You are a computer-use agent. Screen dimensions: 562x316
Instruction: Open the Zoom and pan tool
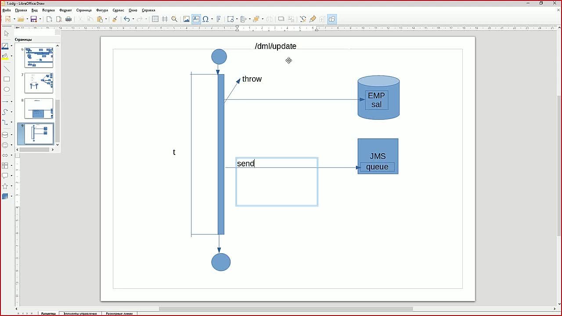point(174,19)
